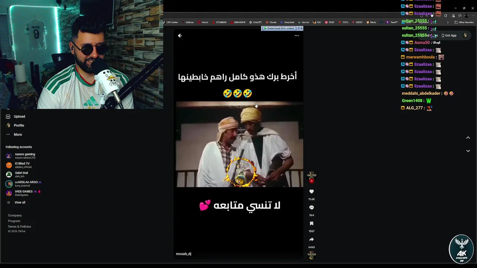This screenshot has height=268, width=477.
Task: Open profile avatar next to Get App
Action: point(465,35)
